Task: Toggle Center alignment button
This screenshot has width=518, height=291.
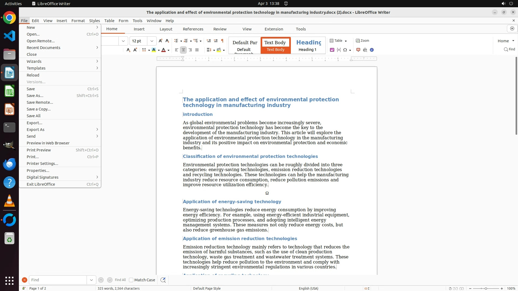Action: (x=183, y=50)
